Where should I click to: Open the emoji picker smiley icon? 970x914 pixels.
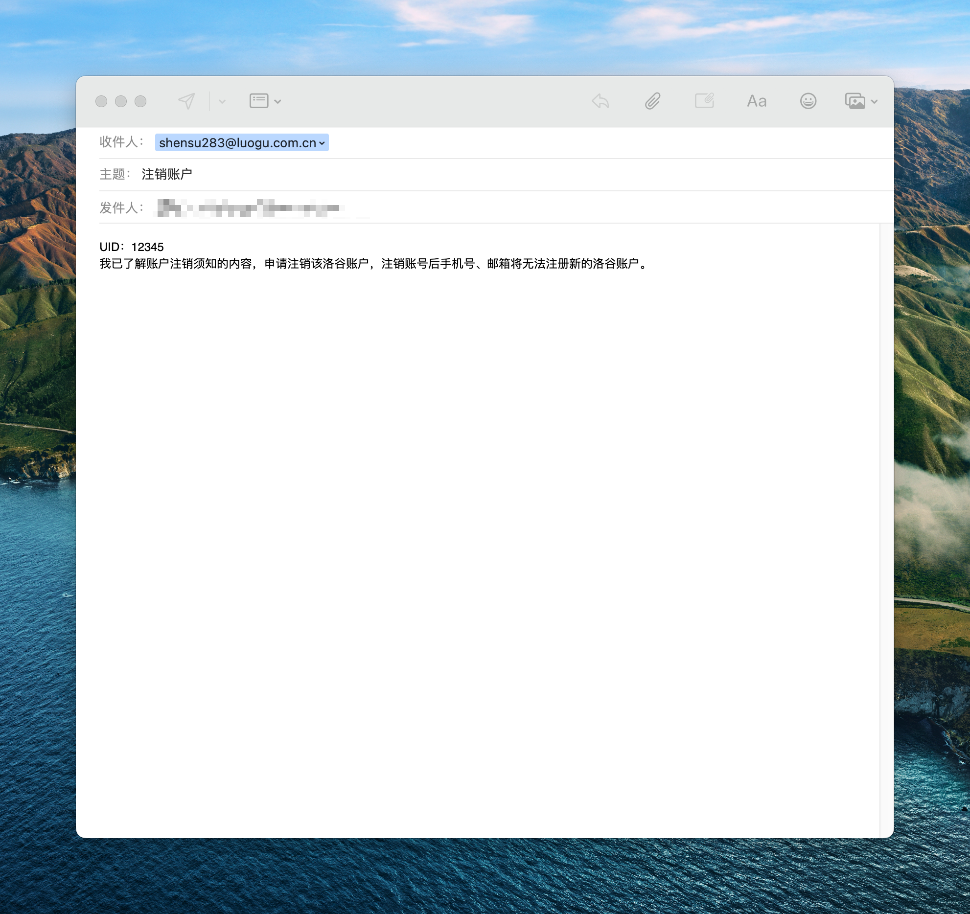point(808,101)
